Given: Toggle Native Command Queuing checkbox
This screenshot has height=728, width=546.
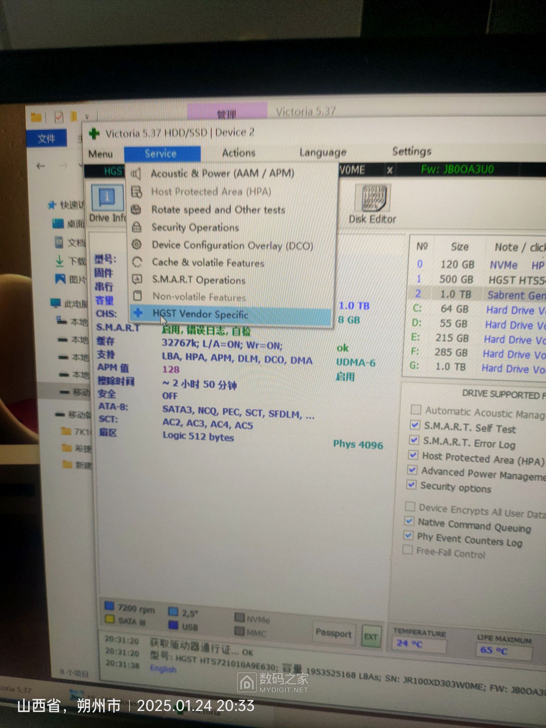Looking at the screenshot, I should pyautogui.click(x=409, y=521).
